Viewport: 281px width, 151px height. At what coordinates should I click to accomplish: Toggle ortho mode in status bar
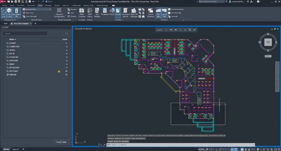tap(217, 149)
